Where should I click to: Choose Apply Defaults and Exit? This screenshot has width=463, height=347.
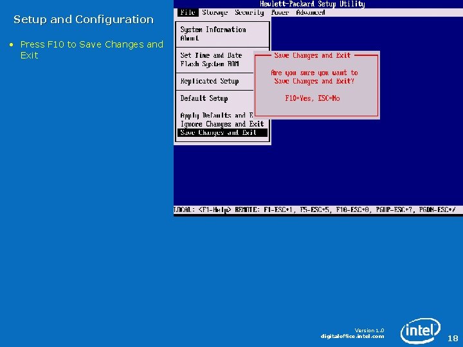(x=217, y=116)
